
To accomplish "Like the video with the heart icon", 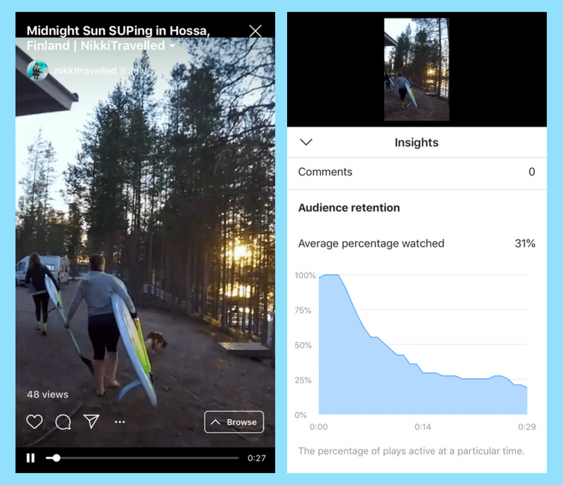I will pos(34,422).
